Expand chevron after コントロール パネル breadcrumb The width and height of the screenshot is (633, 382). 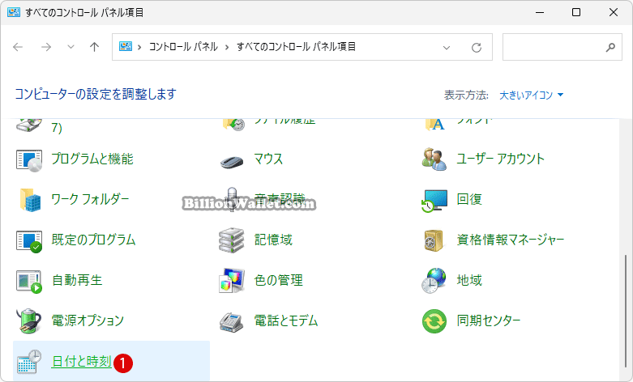(227, 47)
